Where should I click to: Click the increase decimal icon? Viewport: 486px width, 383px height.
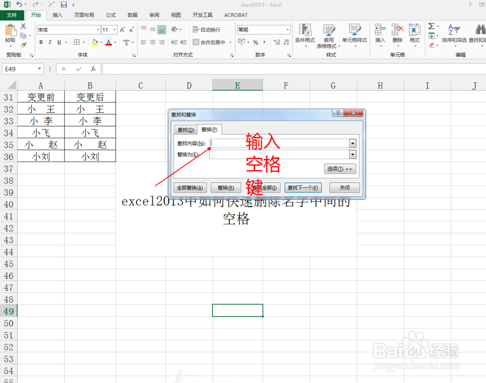pos(277,42)
